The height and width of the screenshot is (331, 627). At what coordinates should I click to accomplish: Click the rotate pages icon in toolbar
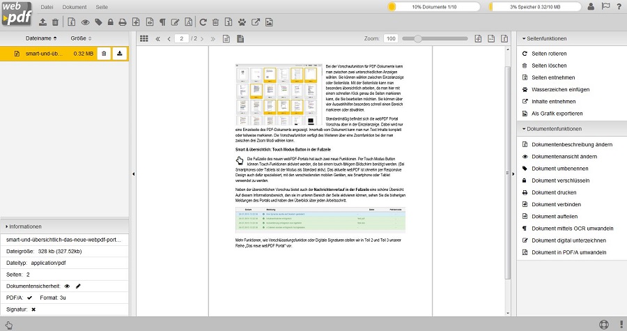pos(202,22)
